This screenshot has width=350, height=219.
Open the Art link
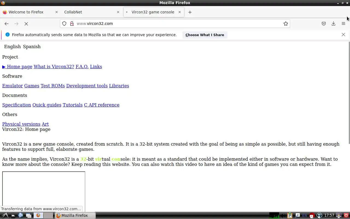(x=45, y=124)
